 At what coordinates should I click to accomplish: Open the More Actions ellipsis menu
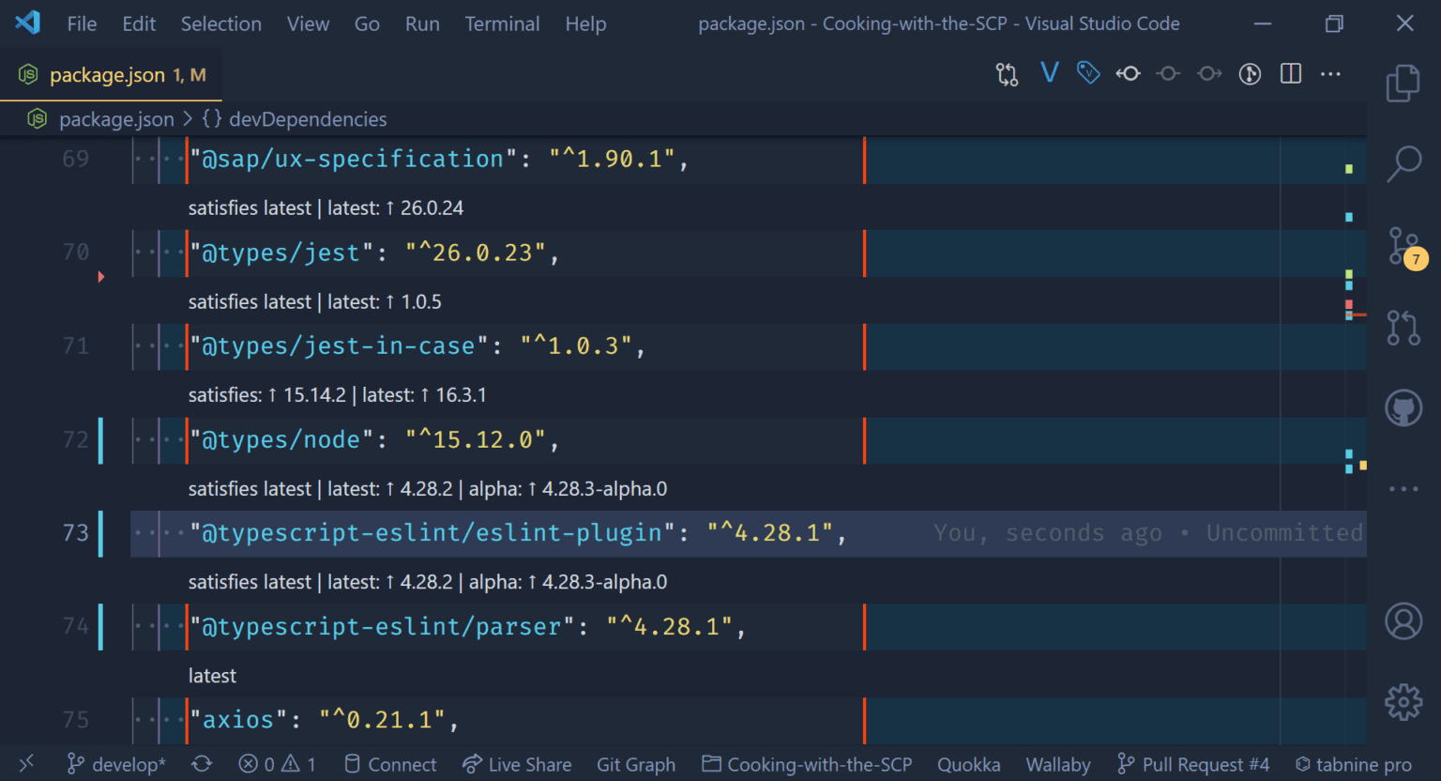(x=1330, y=73)
